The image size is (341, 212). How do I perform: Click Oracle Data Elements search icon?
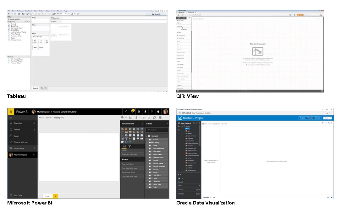[x=194, y=123]
